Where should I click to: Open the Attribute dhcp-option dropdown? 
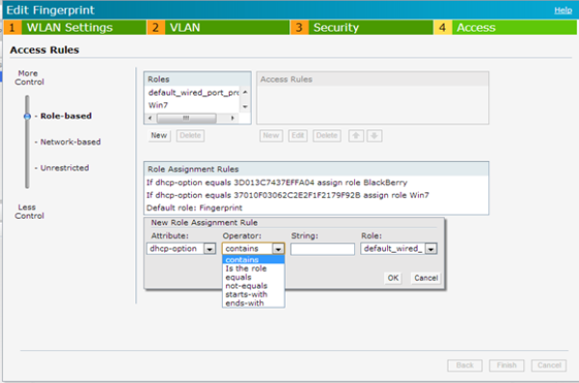point(209,249)
